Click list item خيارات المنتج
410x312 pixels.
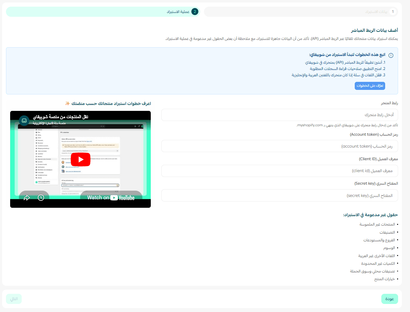coord(384,279)
